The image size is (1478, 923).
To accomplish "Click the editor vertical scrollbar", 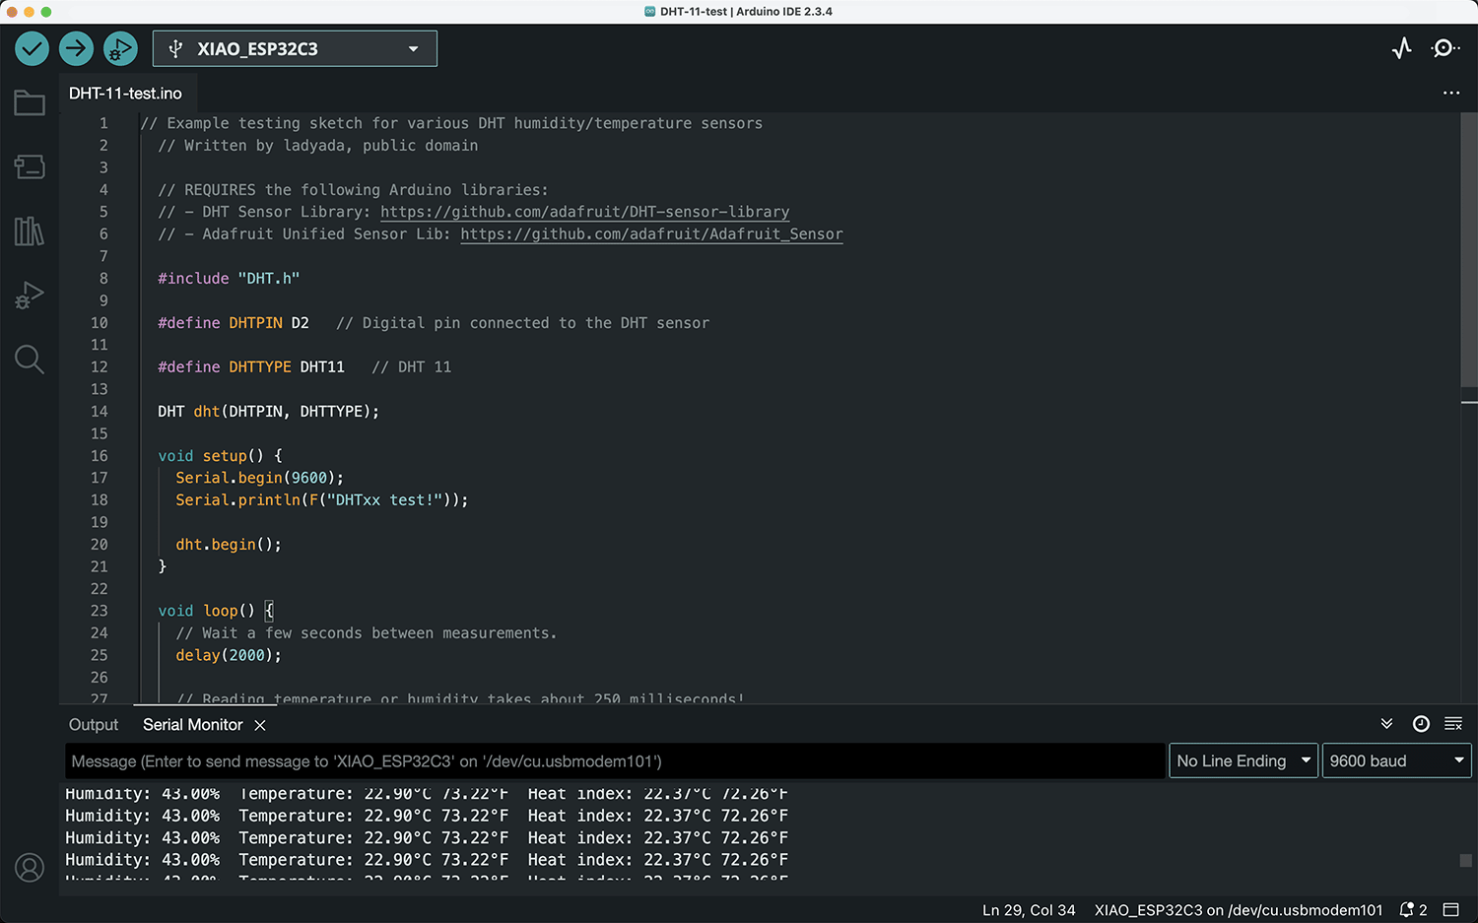I will (1469, 249).
